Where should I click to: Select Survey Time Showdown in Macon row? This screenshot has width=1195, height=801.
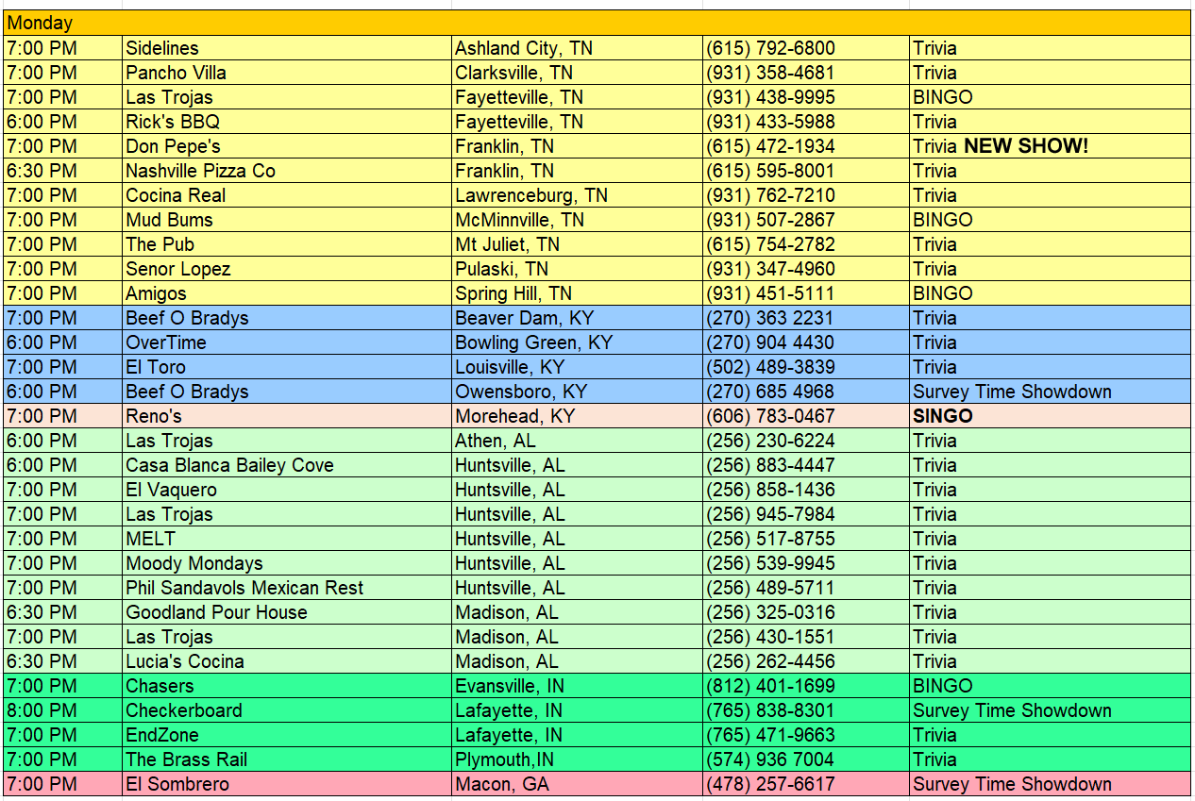pyautogui.click(x=1050, y=784)
